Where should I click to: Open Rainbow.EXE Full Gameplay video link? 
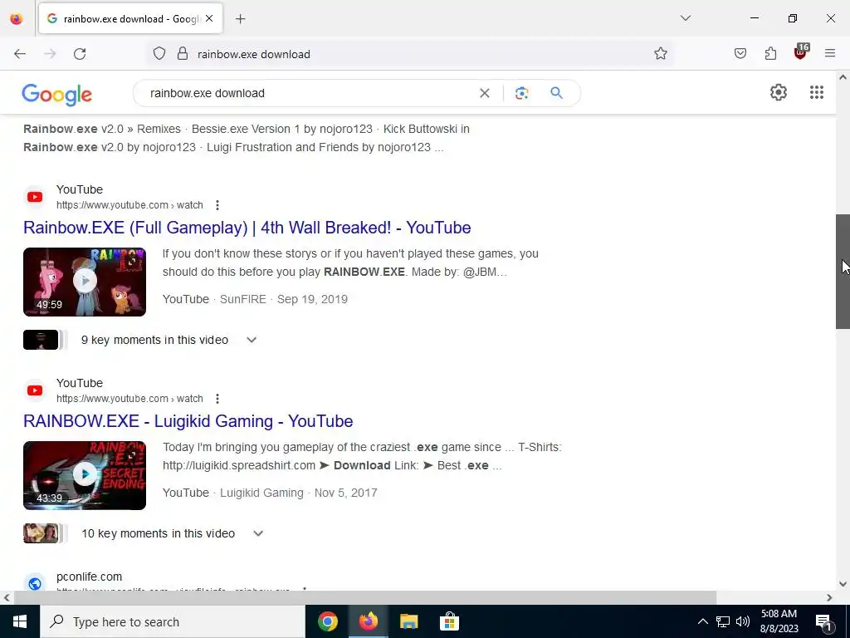click(247, 228)
